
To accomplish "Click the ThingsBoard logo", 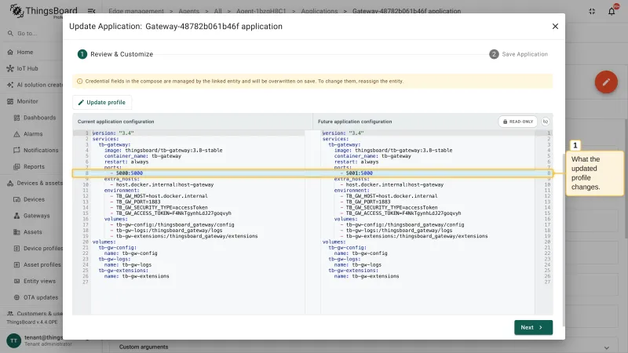I will coord(43,11).
